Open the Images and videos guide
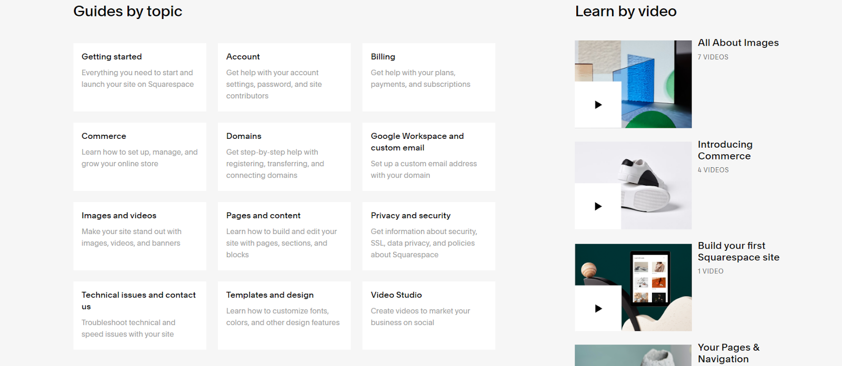This screenshot has width=842, height=366. [x=140, y=236]
